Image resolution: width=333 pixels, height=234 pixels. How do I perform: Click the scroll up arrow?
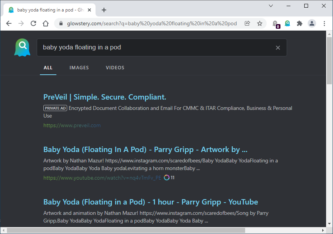coord(330,34)
